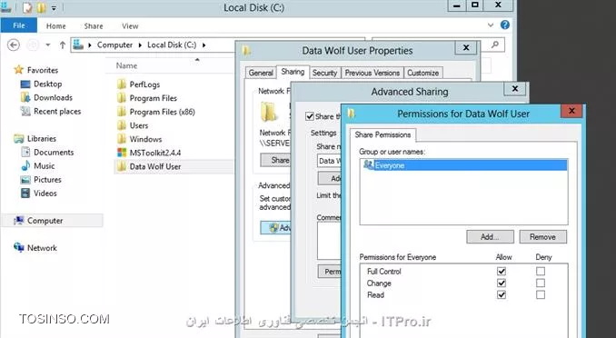This screenshot has height=338, width=616.
Task: Click the Comments text box
Action: tap(329, 241)
